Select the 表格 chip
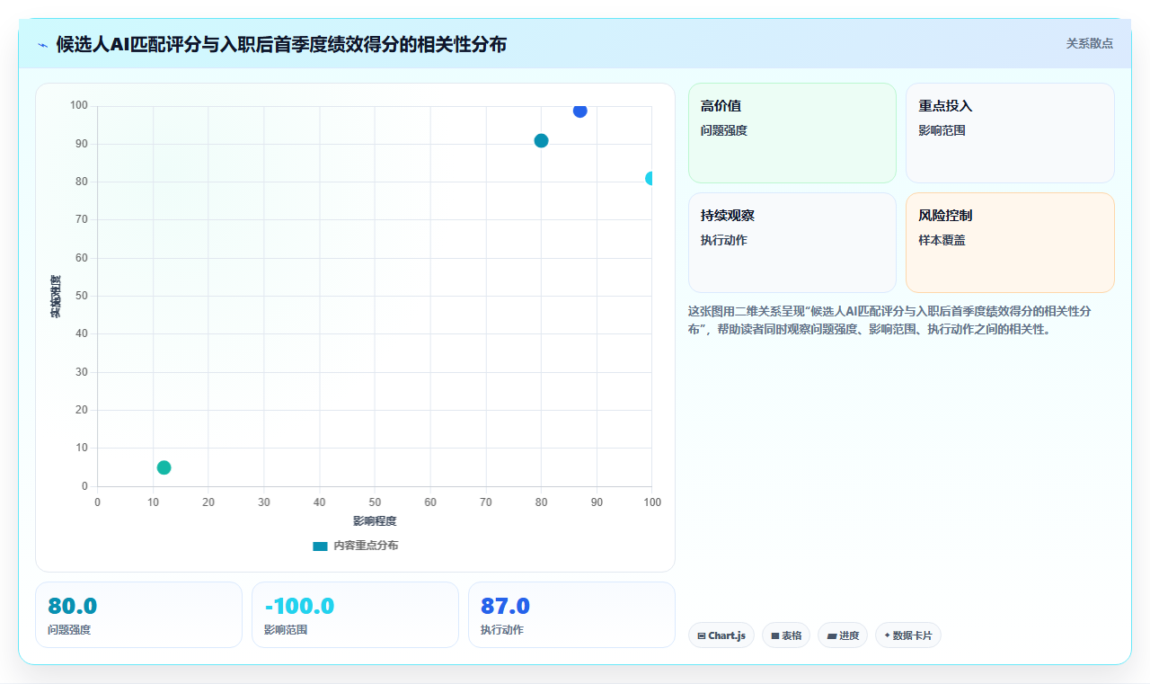Screen dimensions: 1150x684 coord(786,635)
